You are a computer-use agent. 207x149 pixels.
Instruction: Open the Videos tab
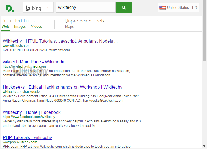point(36,27)
